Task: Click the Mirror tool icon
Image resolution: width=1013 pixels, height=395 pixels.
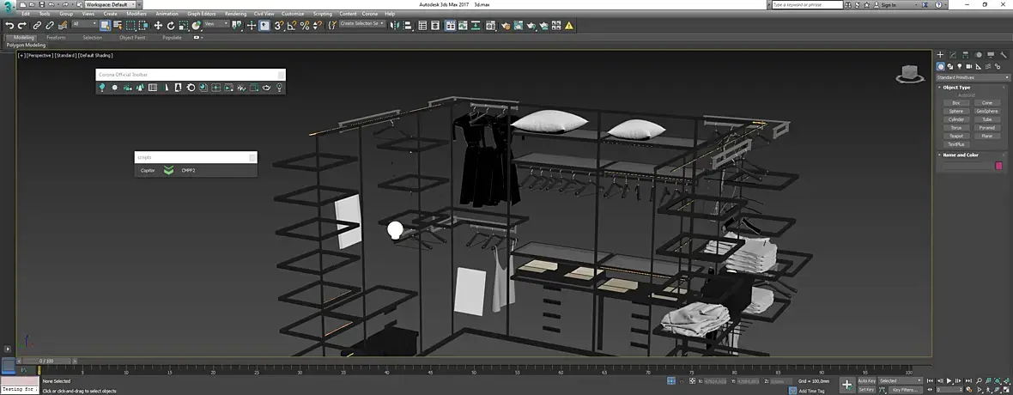Action: (394, 26)
